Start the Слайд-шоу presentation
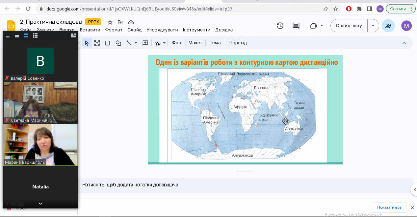This screenshot has height=217, width=417. (x=349, y=26)
